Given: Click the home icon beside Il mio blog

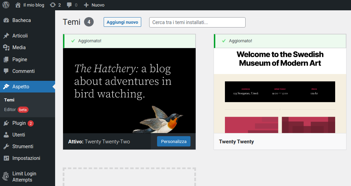Looking at the screenshot, I should coord(18,5).
